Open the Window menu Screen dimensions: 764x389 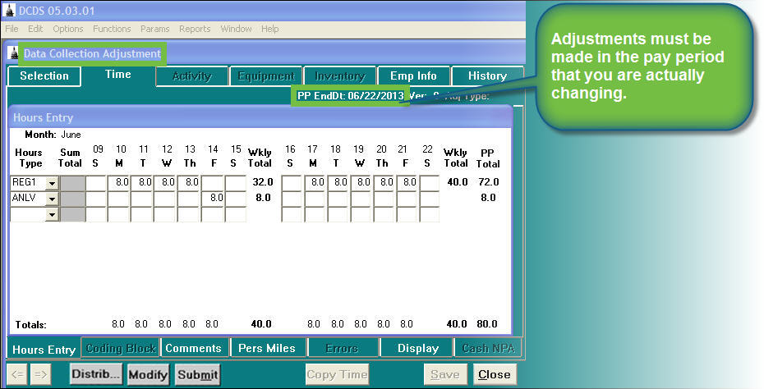(x=236, y=29)
